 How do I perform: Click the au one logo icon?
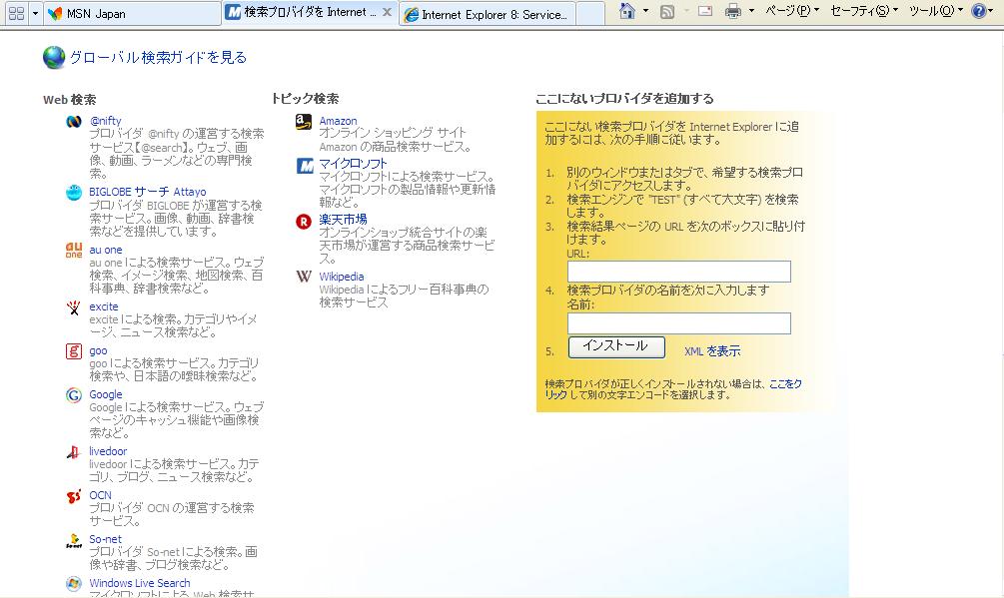pyautogui.click(x=74, y=250)
